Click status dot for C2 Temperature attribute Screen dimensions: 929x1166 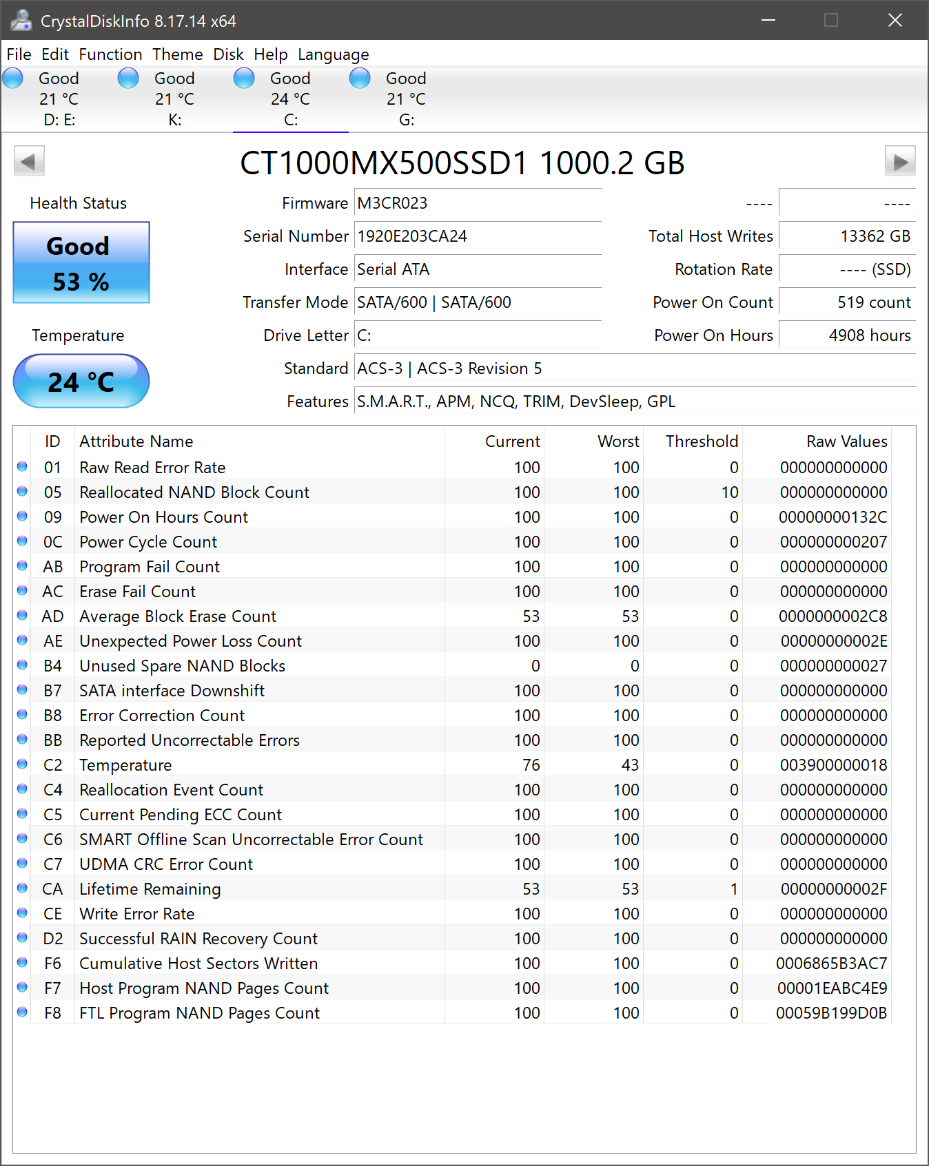[x=22, y=764]
